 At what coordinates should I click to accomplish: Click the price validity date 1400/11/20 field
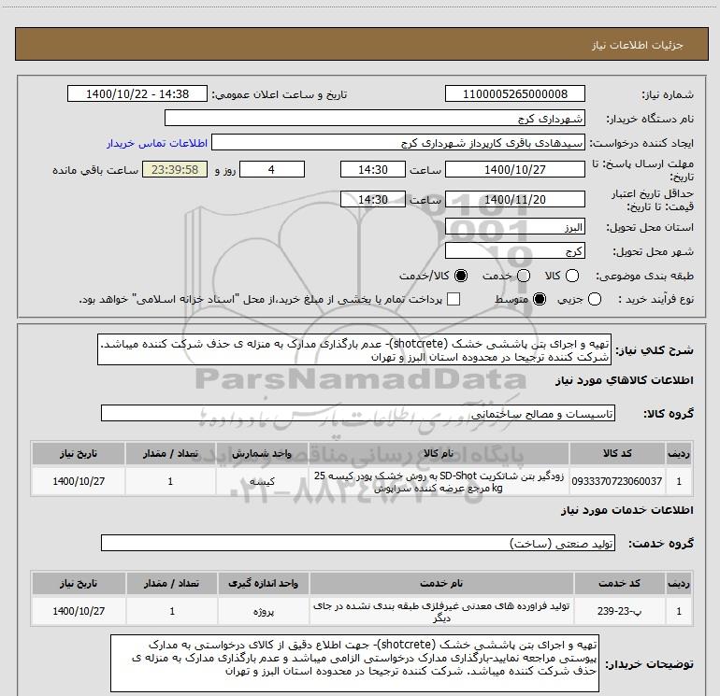(x=514, y=199)
